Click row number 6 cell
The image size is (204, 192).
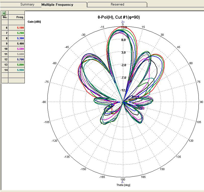point(5,28)
